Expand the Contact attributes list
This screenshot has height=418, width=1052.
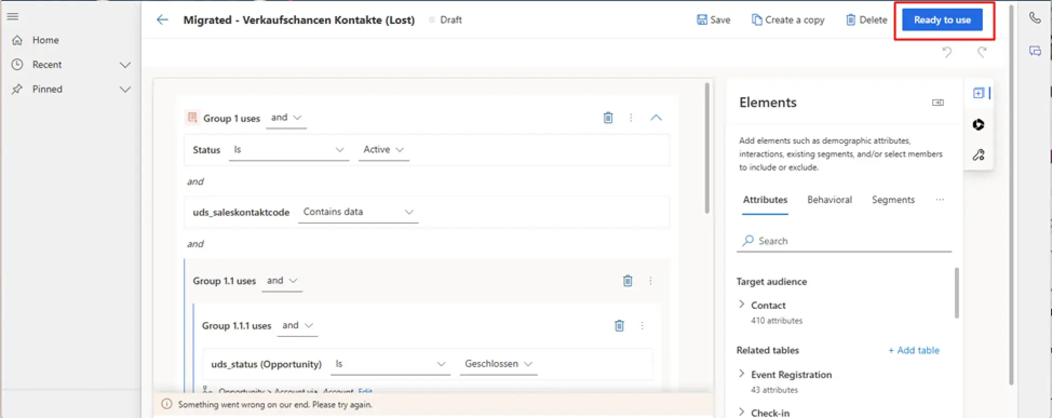pos(742,305)
